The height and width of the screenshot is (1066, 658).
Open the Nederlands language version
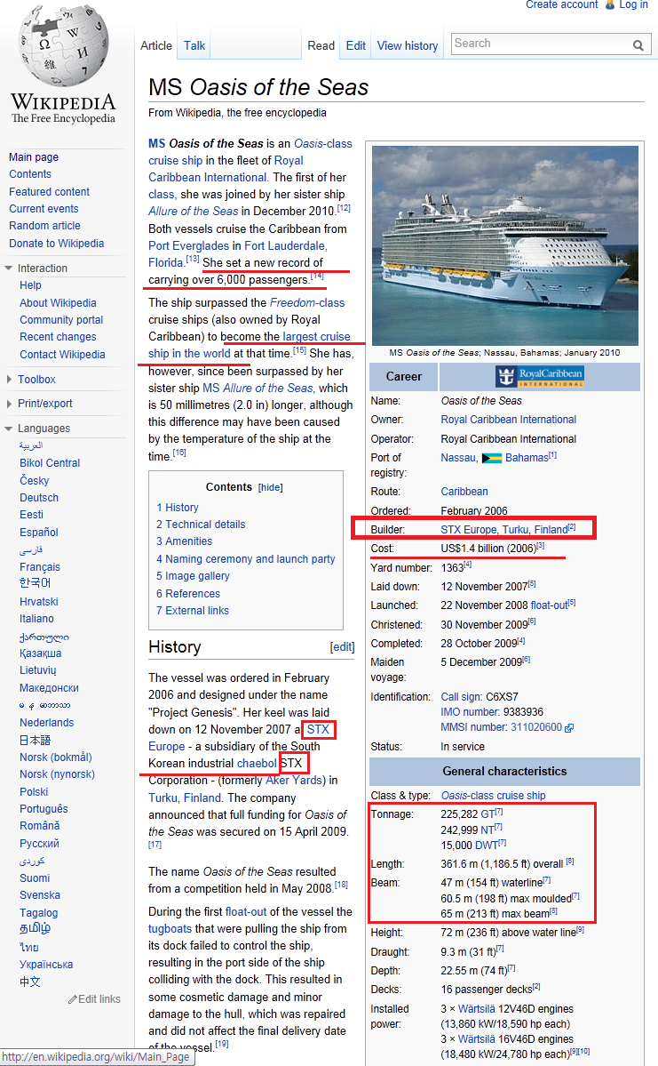click(46, 723)
